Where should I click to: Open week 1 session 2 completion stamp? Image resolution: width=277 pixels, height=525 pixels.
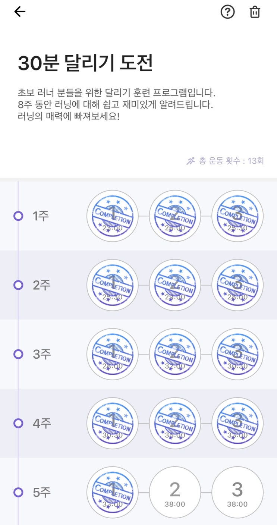pos(175,216)
